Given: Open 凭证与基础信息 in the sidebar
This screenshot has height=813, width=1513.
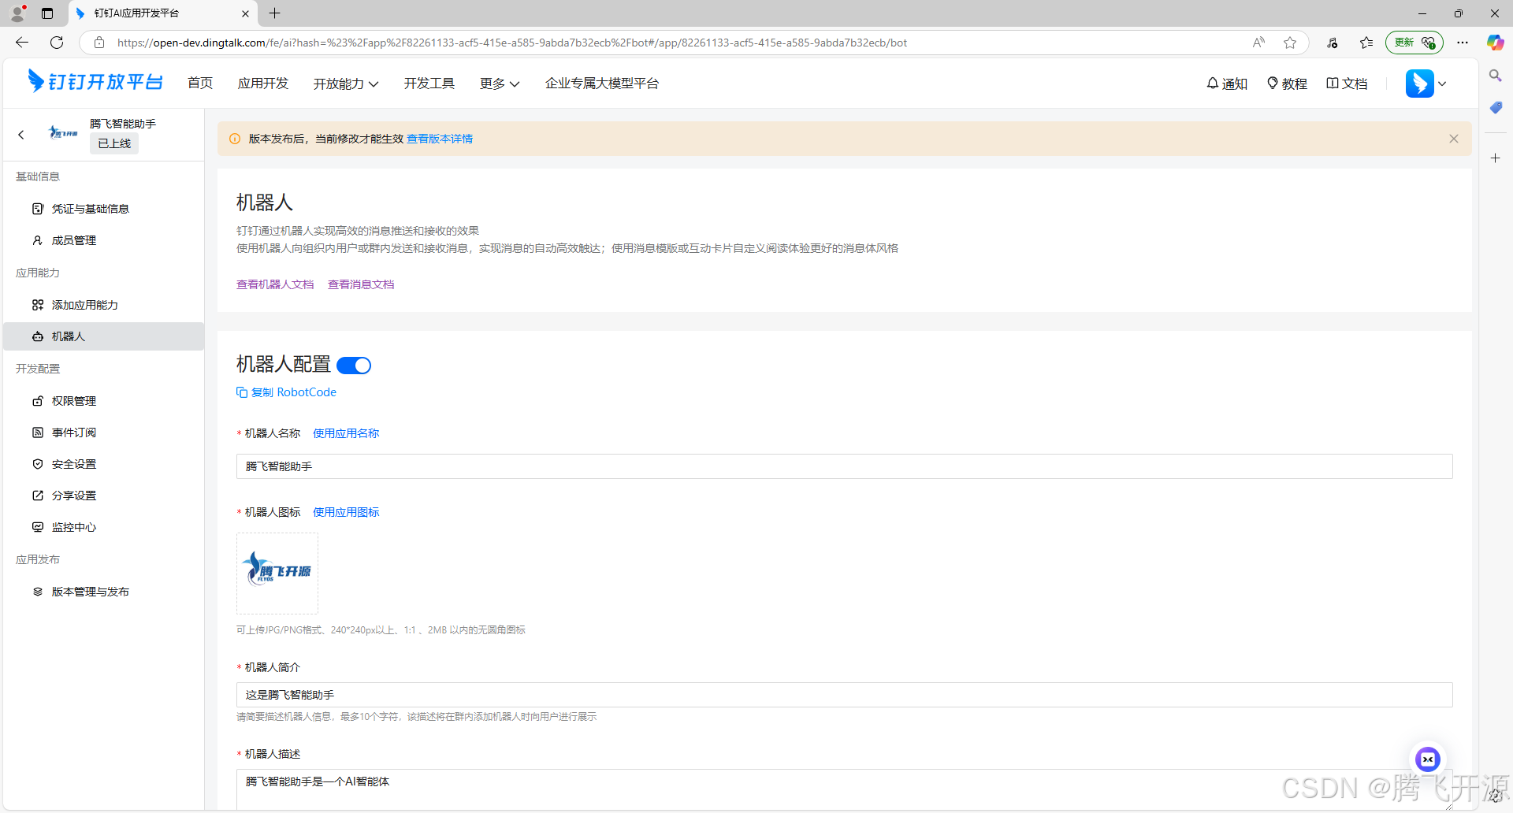Looking at the screenshot, I should (103, 209).
